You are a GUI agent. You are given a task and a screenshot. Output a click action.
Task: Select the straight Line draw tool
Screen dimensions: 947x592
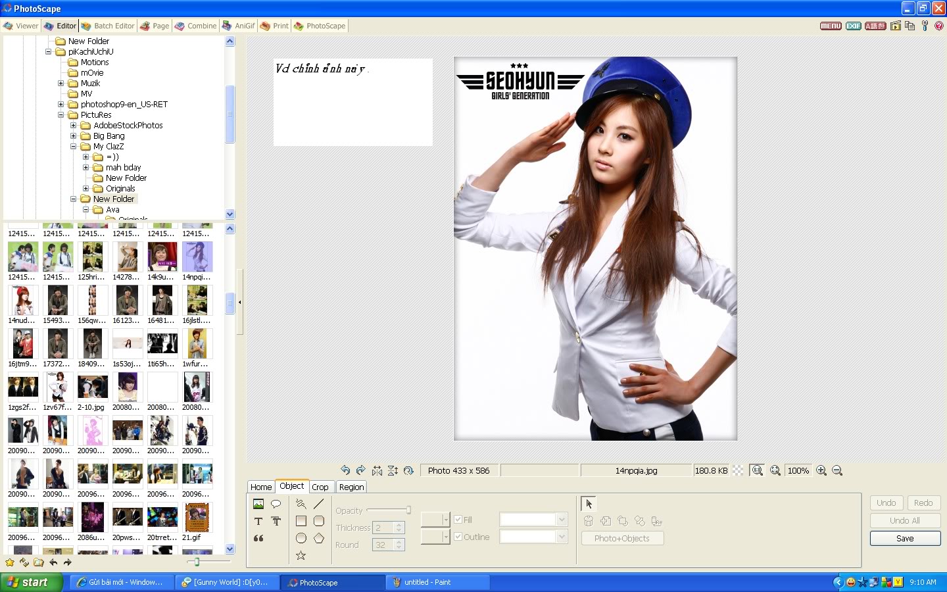pos(319,504)
